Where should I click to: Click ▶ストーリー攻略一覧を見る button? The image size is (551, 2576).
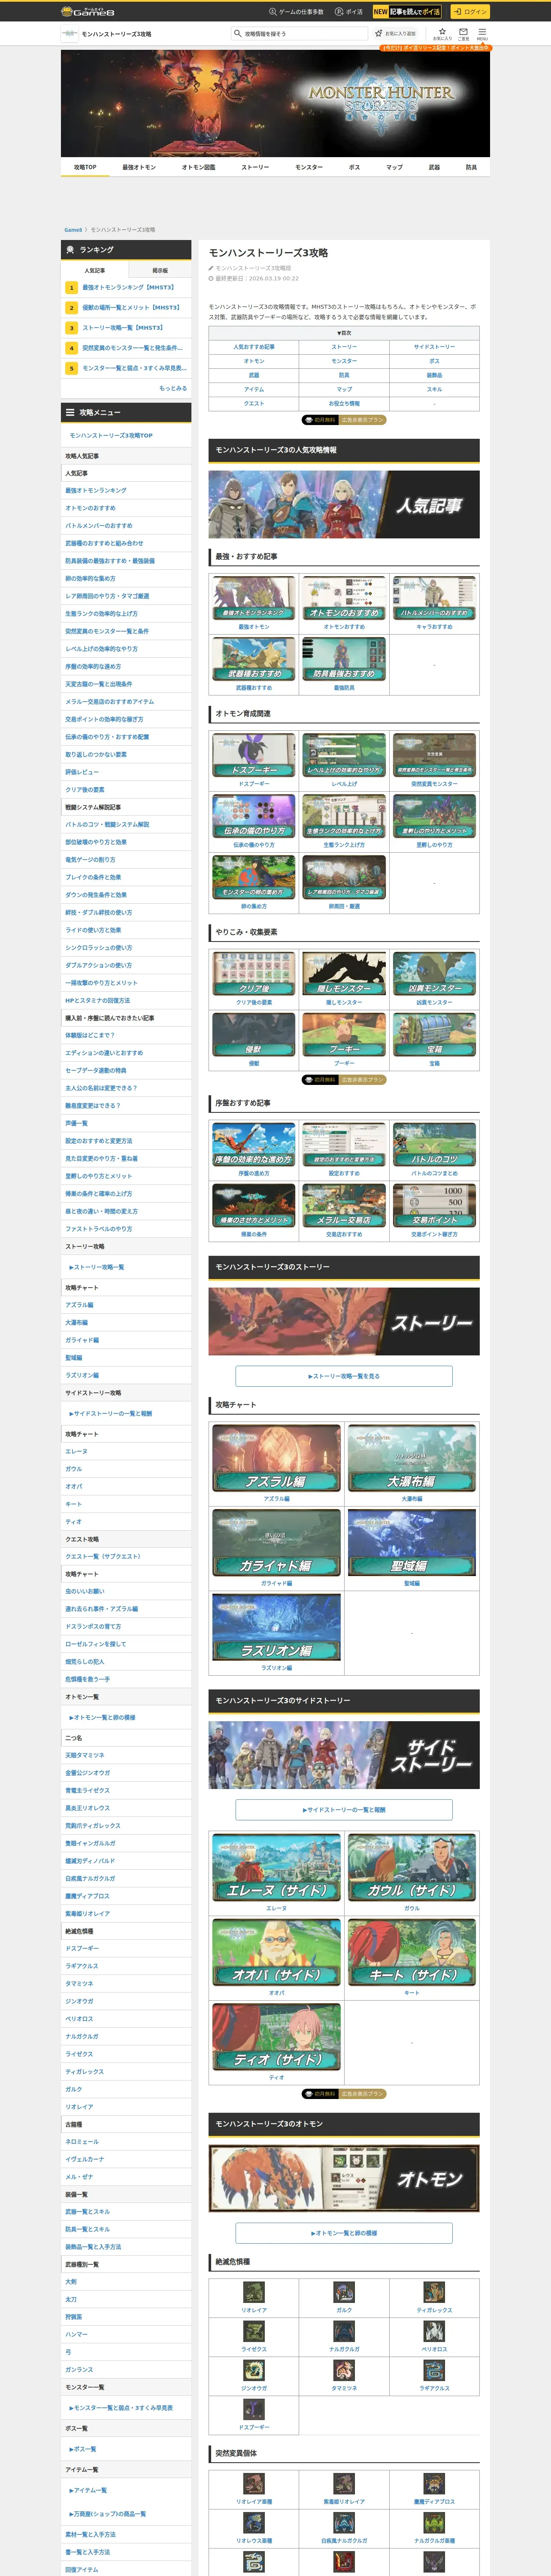coord(344,1376)
